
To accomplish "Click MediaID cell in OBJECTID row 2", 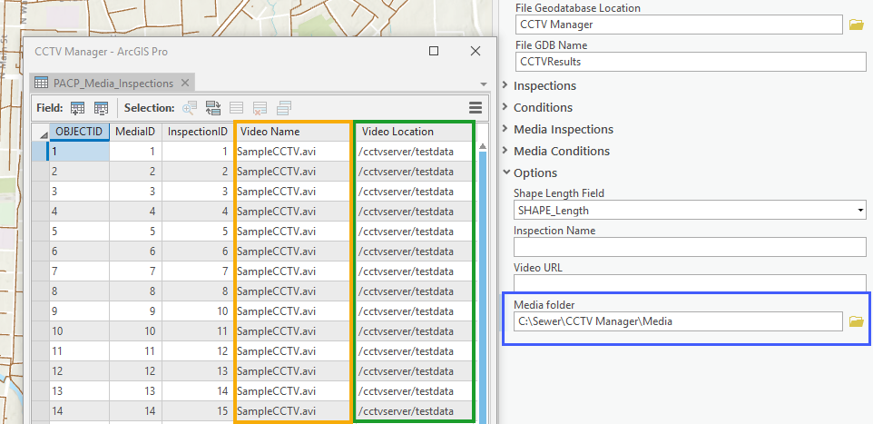I will (135, 172).
